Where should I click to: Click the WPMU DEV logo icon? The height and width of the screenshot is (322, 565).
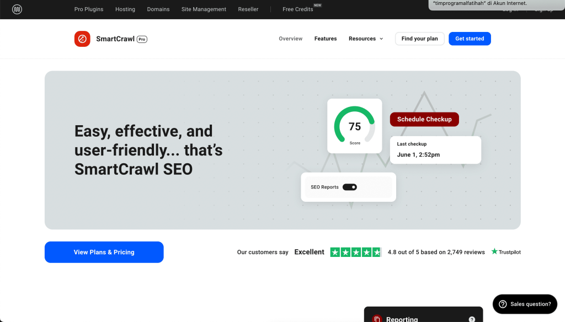click(17, 9)
